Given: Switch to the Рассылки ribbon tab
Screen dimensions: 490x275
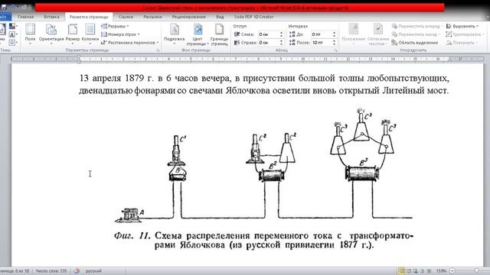Looking at the screenshot, I should [152, 17].
